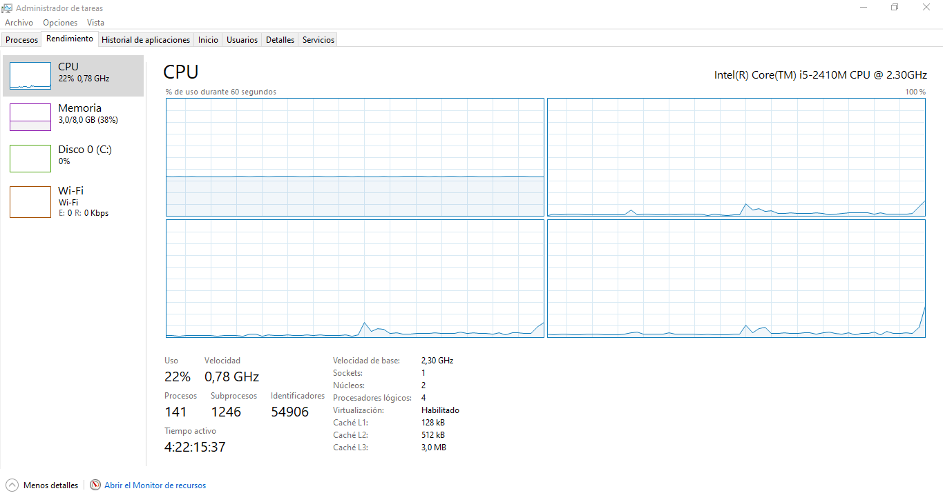943x502 pixels.
Task: Select the Disco 0 (C:) graph icon
Action: coord(30,158)
